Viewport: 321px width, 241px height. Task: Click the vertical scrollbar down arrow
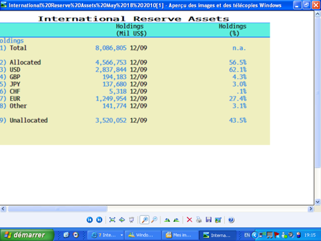(318, 202)
